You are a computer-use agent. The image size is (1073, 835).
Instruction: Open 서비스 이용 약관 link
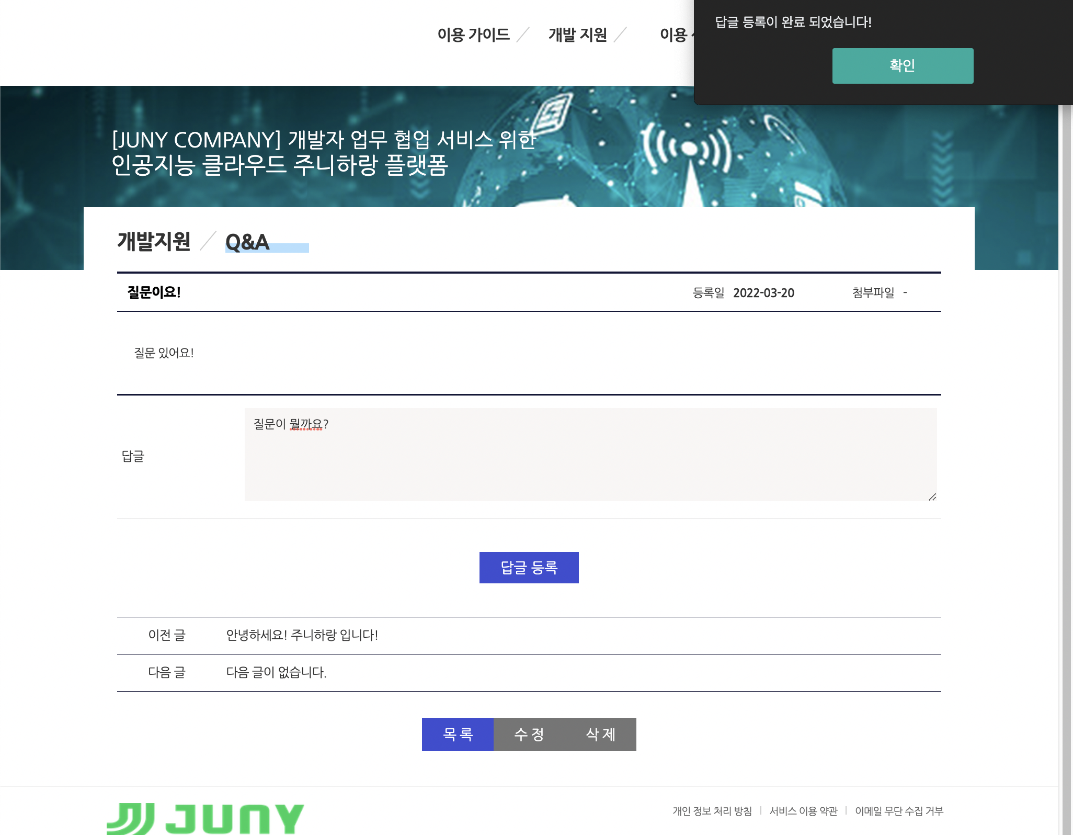[x=803, y=811]
